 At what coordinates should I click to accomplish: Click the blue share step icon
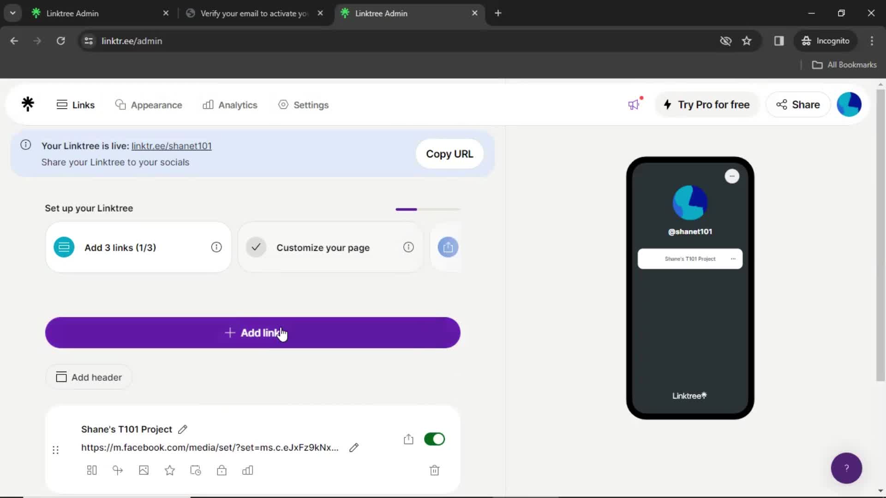coord(448,247)
